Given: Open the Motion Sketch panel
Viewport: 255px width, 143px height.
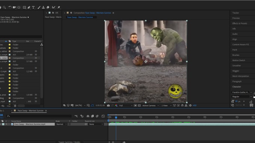Looking at the screenshot, I should [238, 60].
